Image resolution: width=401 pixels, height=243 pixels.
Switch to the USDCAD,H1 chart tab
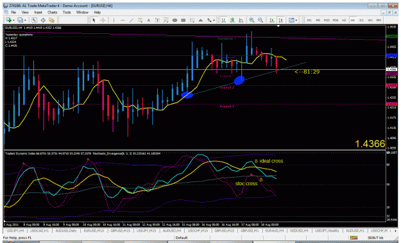tap(39, 231)
